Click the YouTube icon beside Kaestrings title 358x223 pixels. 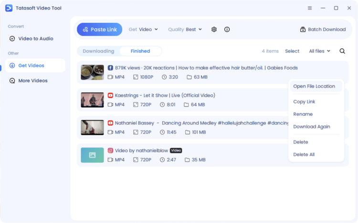click(x=110, y=95)
